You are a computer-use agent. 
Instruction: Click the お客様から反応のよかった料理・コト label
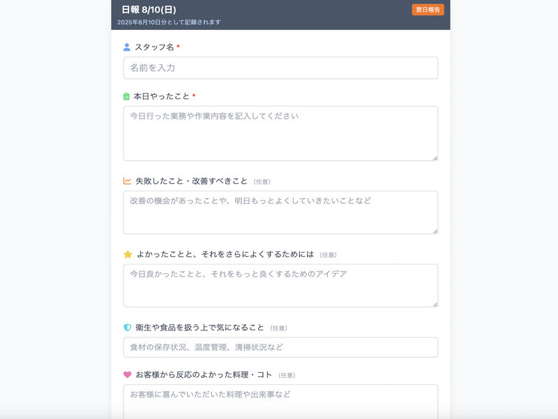pos(204,374)
